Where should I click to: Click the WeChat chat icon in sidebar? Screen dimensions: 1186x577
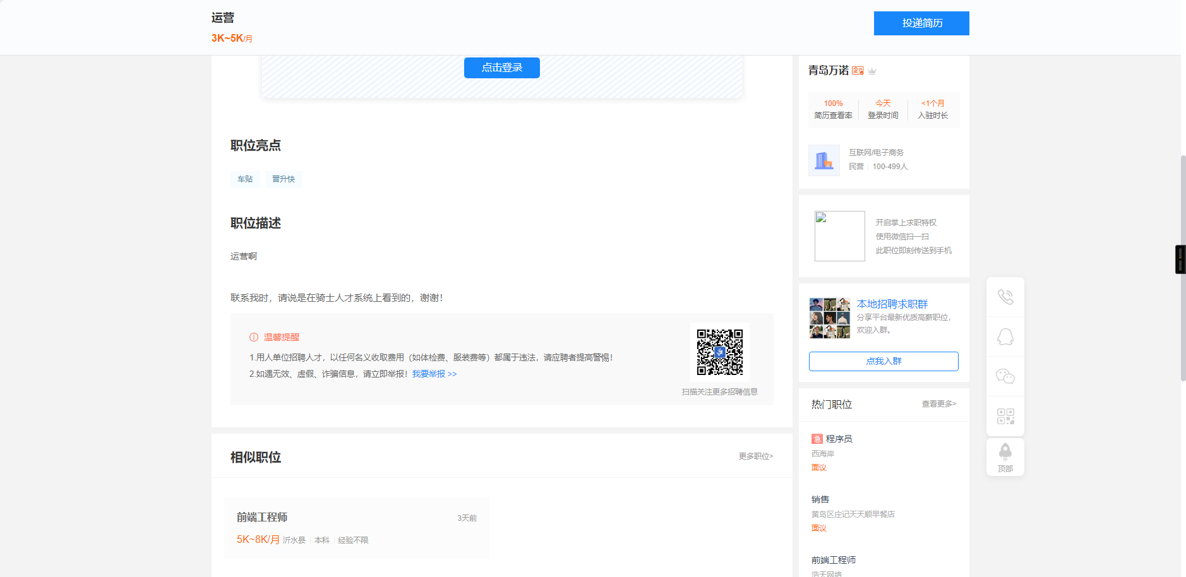click(1005, 376)
